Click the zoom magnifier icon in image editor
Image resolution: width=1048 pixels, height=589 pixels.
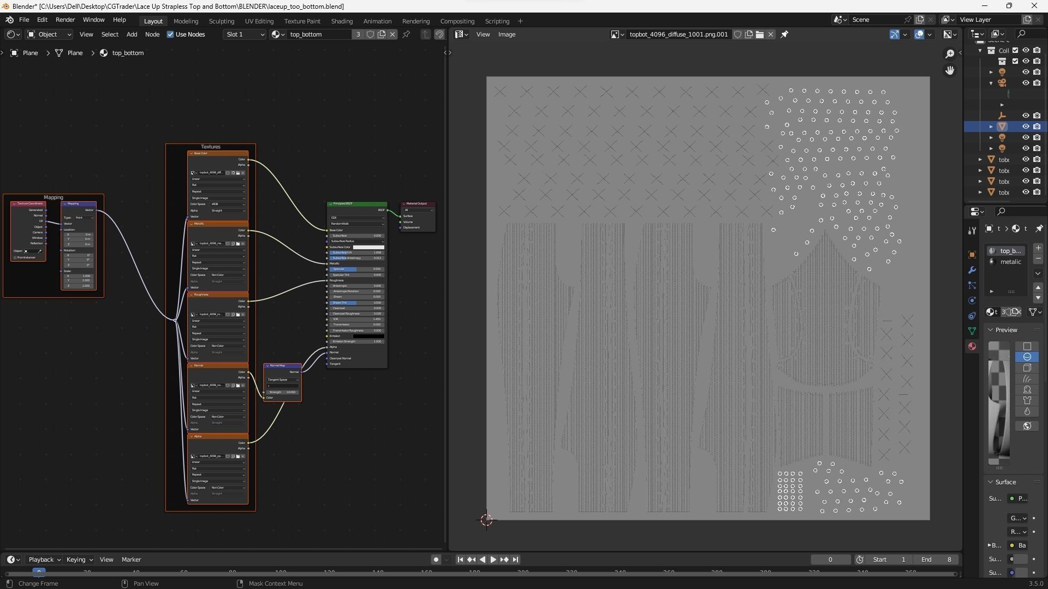tap(950, 53)
